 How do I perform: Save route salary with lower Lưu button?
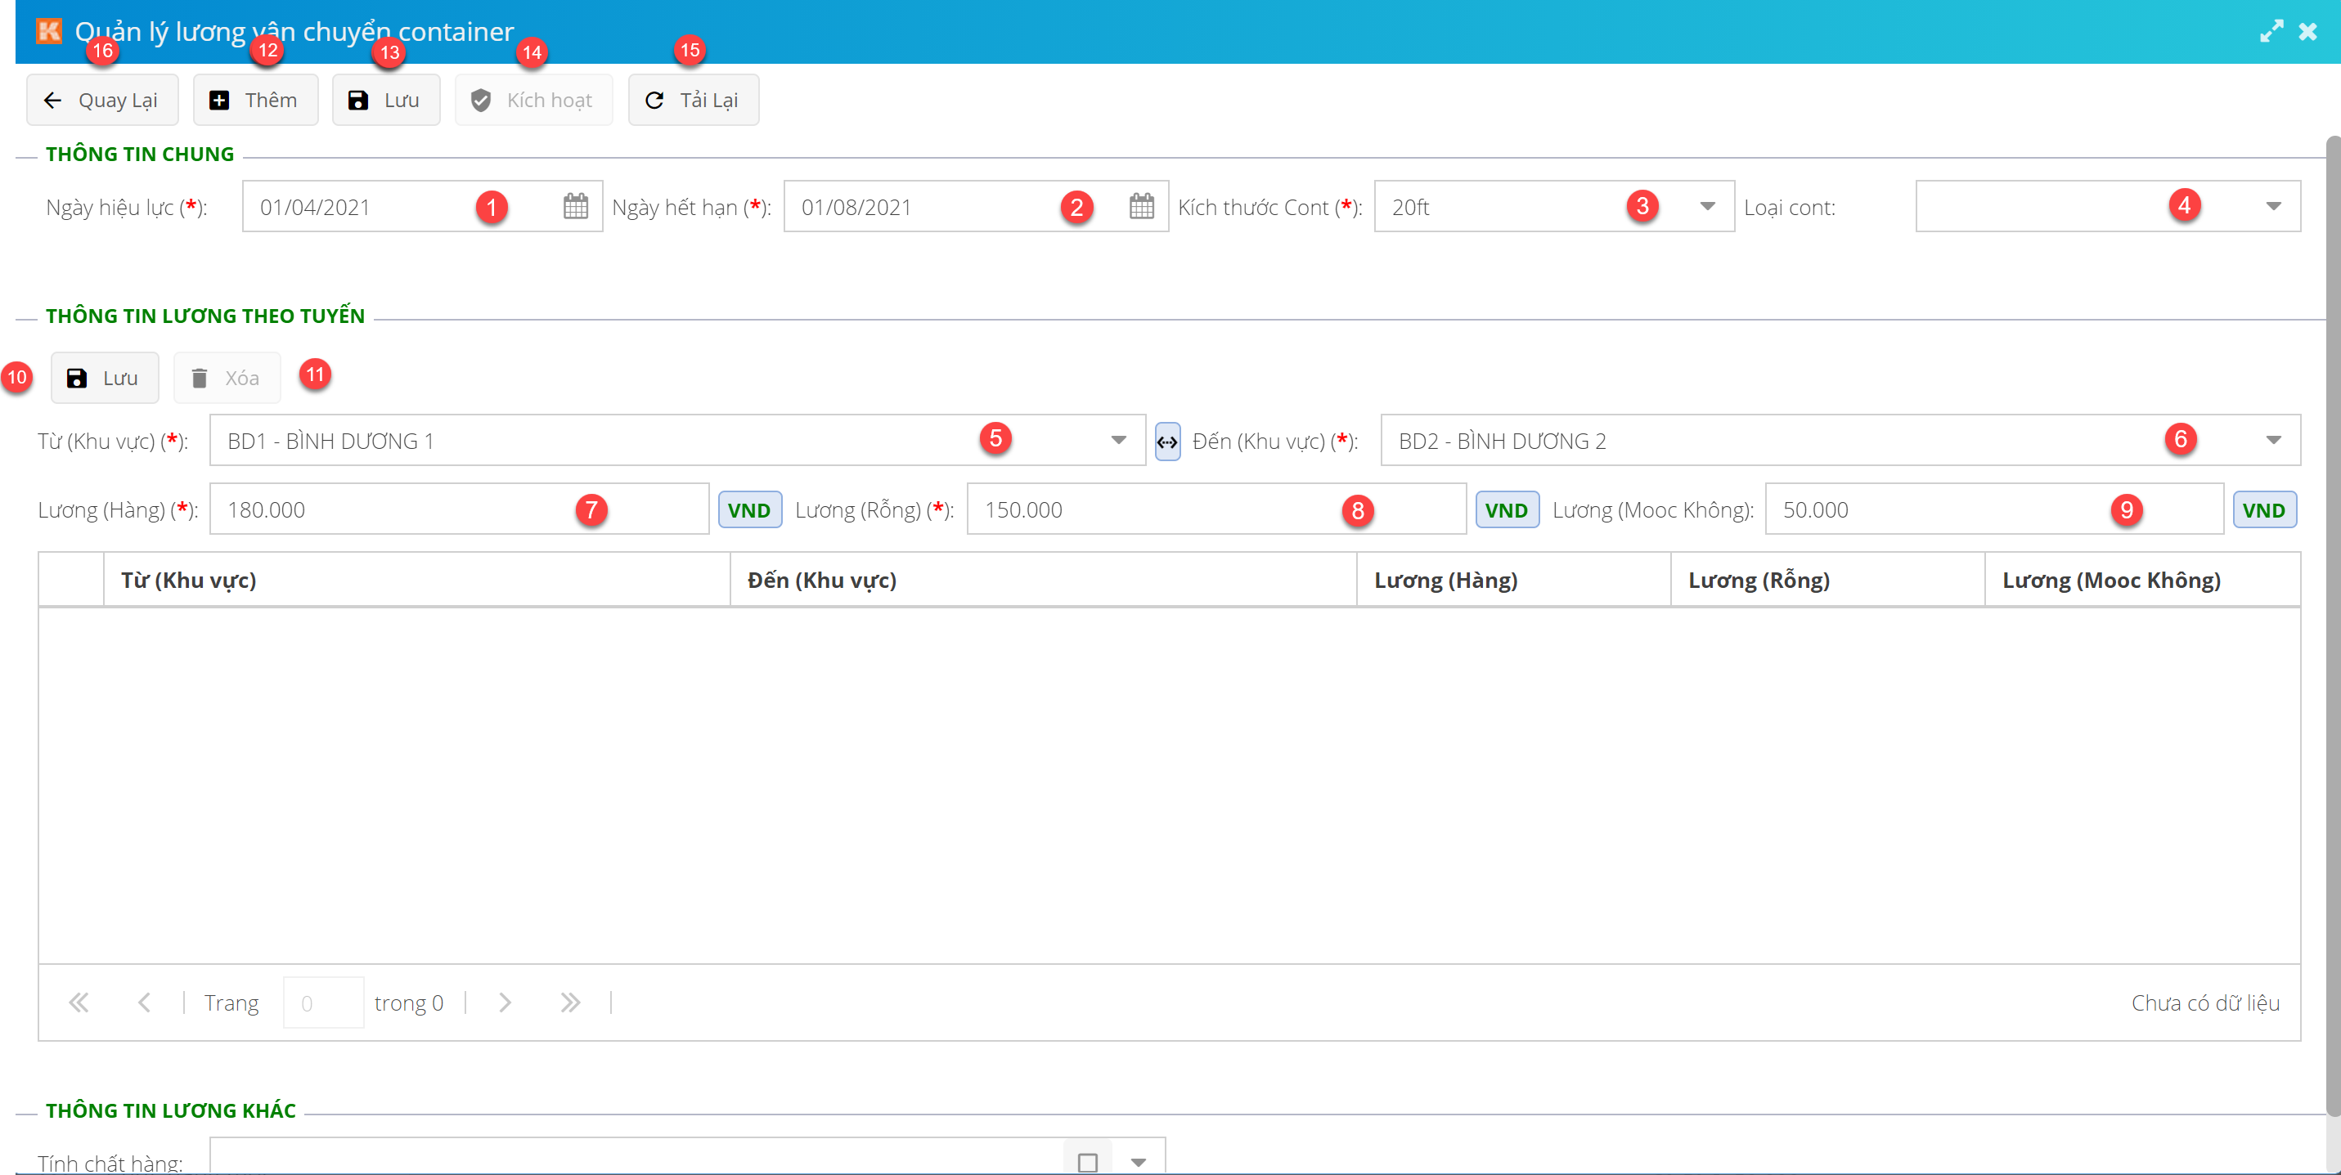[104, 378]
